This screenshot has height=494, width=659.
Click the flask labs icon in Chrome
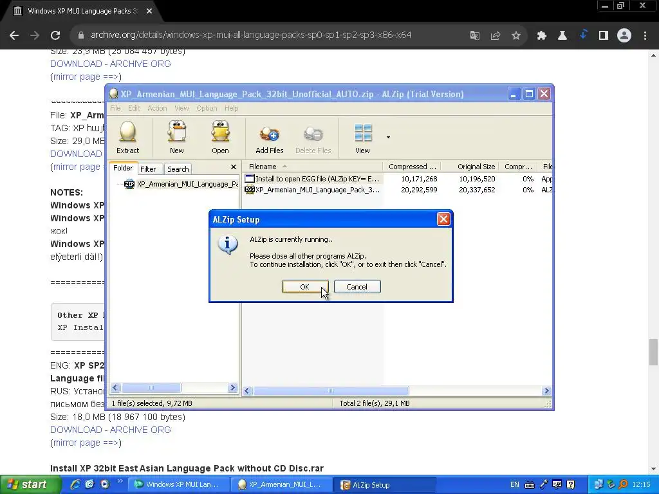[562, 35]
